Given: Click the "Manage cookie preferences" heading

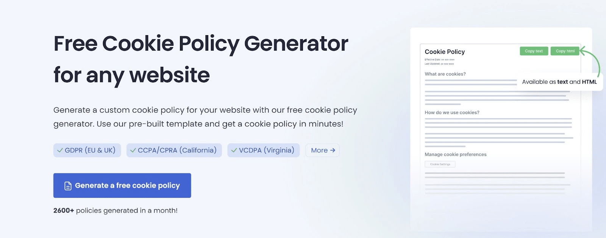Looking at the screenshot, I should click(455, 155).
